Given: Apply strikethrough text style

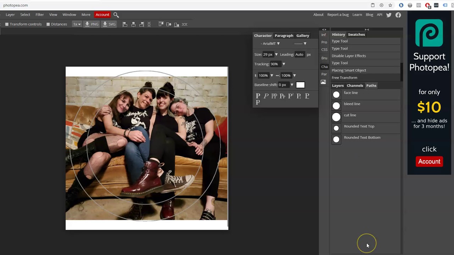Looking at the screenshot, I should (258, 102).
